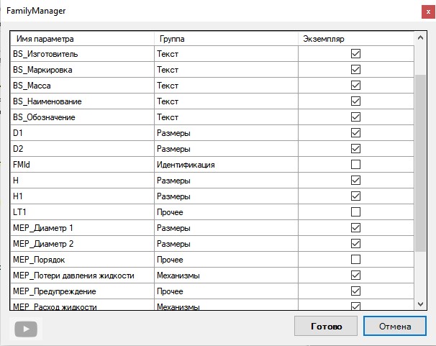This screenshot has height=346, width=436.
Task: Check the LT1 instance checkbox
Action: (x=355, y=212)
